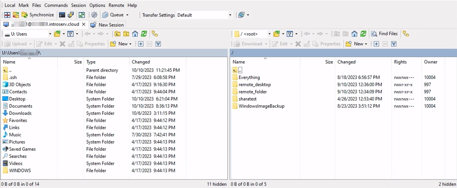Click select files plus icon in remote panel
The image size is (457, 188).
(x=376, y=44)
